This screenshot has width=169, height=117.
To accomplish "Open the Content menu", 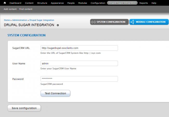I will (29, 3).
